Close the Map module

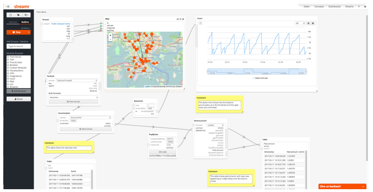(183, 19)
